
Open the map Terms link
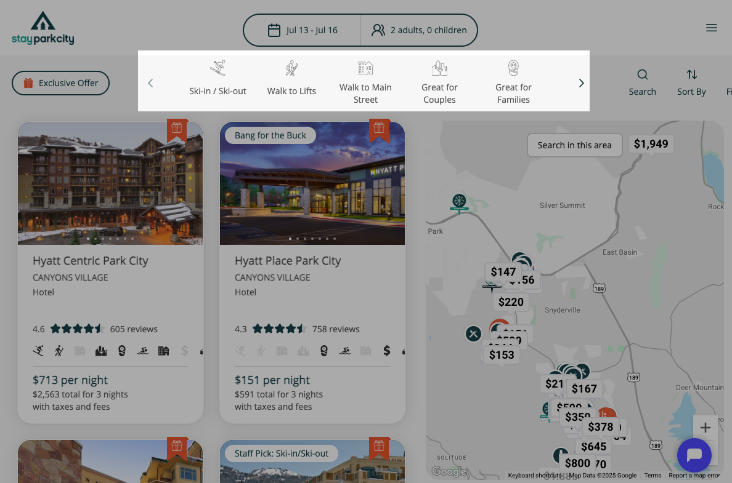click(653, 476)
